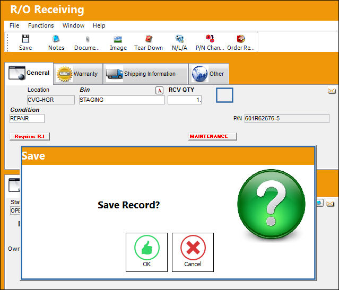Open the File menu
The height and width of the screenshot is (290, 339).
(x=14, y=25)
